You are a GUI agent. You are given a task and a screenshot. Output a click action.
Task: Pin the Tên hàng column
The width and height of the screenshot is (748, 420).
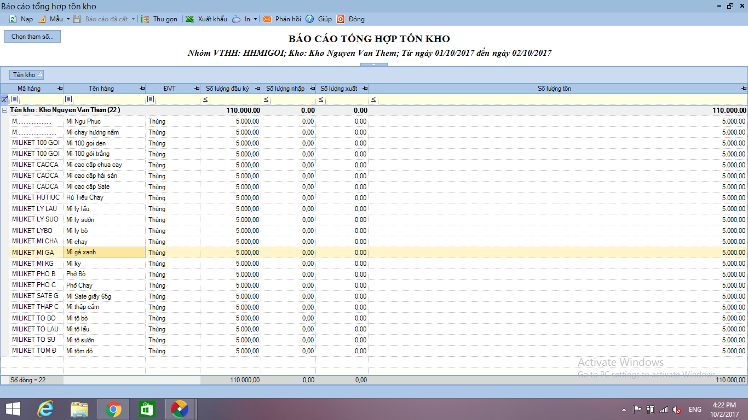point(142,89)
